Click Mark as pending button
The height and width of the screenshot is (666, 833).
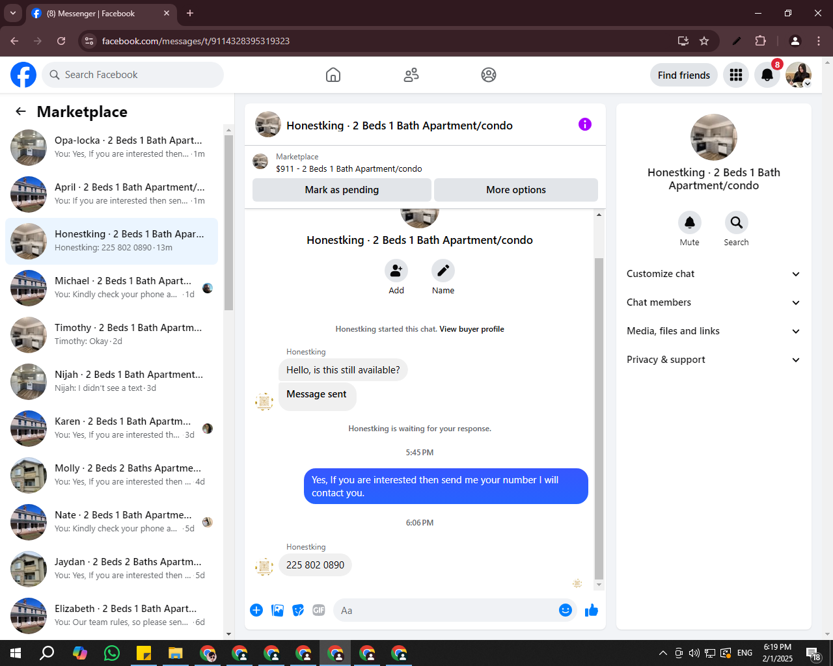[342, 190]
